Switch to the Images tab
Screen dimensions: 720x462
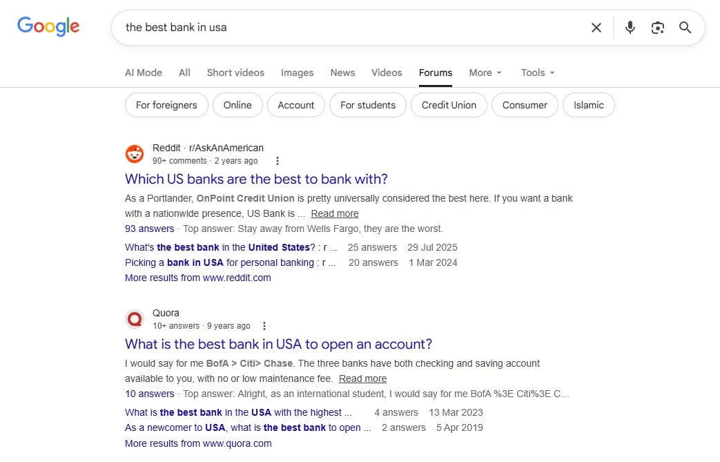click(x=297, y=73)
